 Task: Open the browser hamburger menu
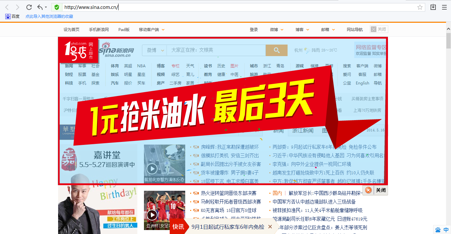pos(444,7)
